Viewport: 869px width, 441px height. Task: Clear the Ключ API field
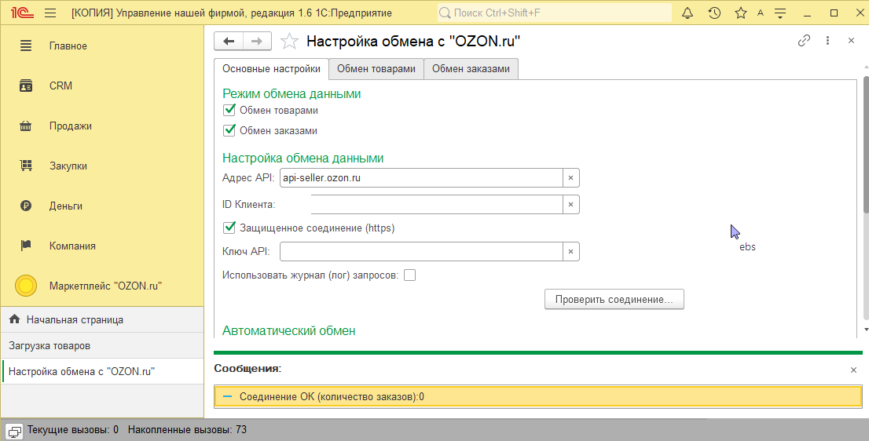571,251
